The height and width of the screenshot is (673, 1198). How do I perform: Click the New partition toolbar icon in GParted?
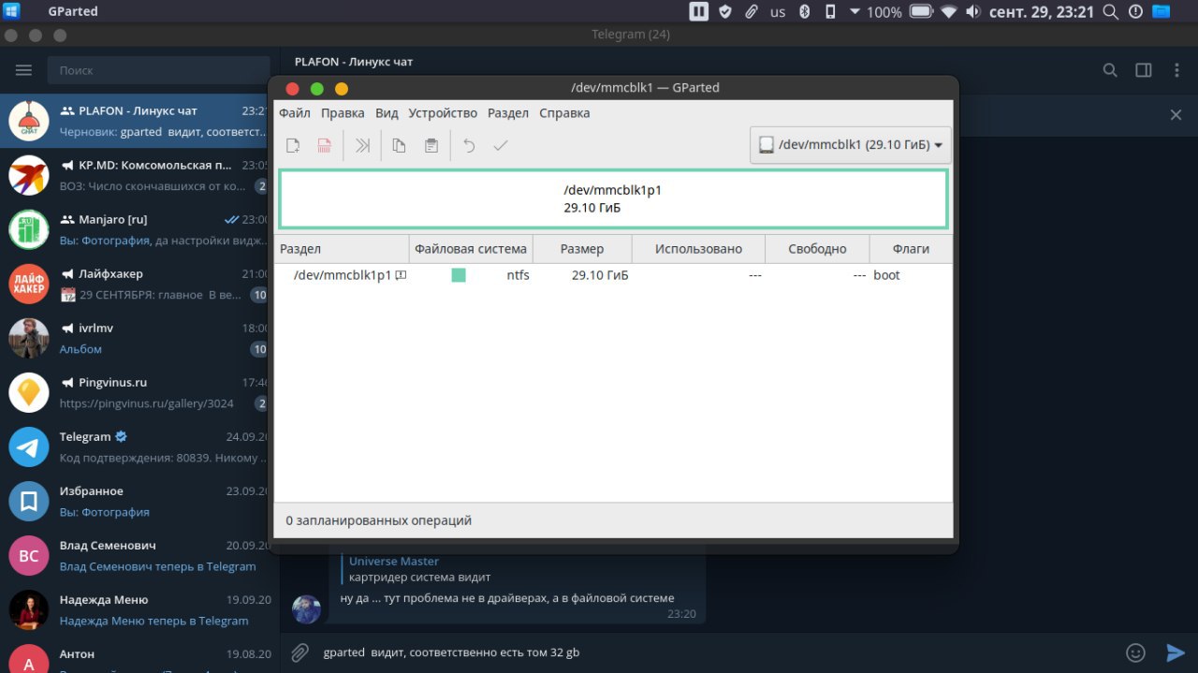point(293,145)
